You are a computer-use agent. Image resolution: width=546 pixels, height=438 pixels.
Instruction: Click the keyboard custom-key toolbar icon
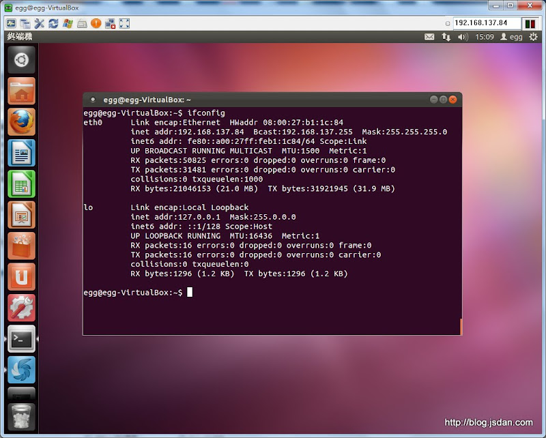click(x=82, y=23)
